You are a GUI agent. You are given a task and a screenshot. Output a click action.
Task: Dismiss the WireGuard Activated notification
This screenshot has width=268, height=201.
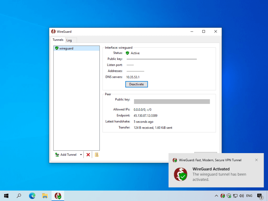pyautogui.click(x=256, y=160)
